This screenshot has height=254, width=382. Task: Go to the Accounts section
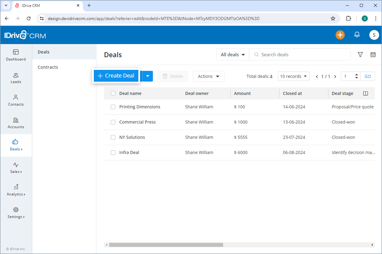pos(16,124)
